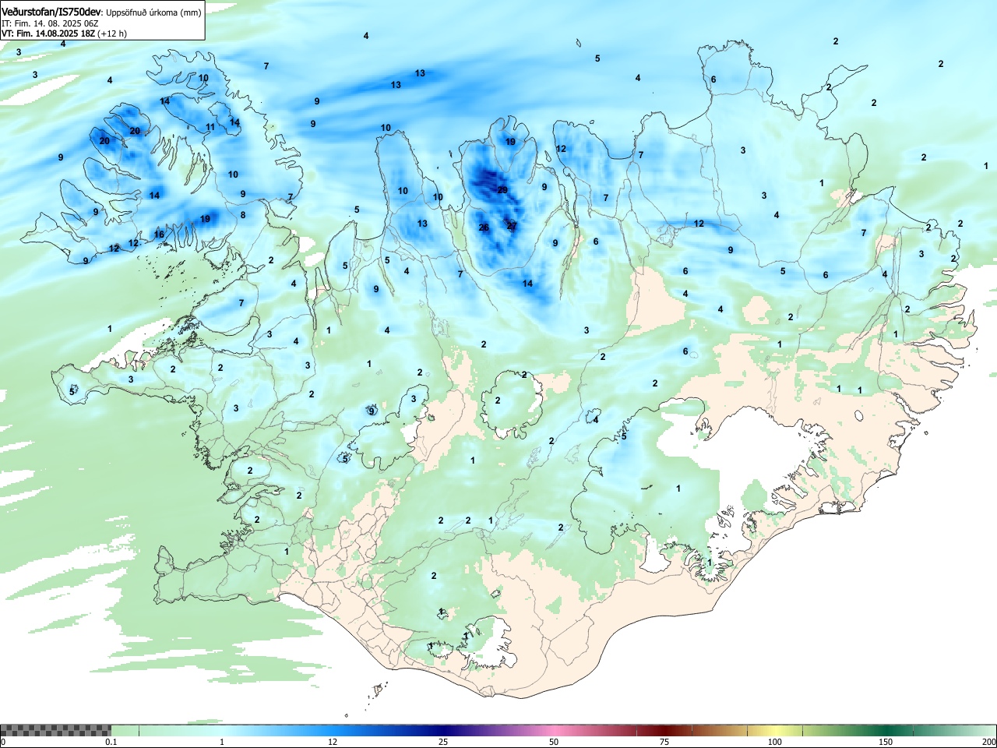Click the maximum precipitation value 29
The width and height of the screenshot is (997, 748).
pyautogui.click(x=502, y=190)
